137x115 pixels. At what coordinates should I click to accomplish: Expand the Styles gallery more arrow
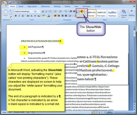click(119, 16)
